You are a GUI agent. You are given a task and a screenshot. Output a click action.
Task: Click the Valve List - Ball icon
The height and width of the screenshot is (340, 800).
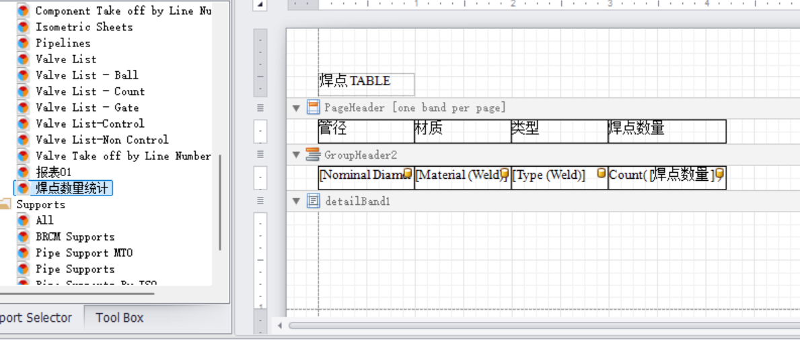23,75
